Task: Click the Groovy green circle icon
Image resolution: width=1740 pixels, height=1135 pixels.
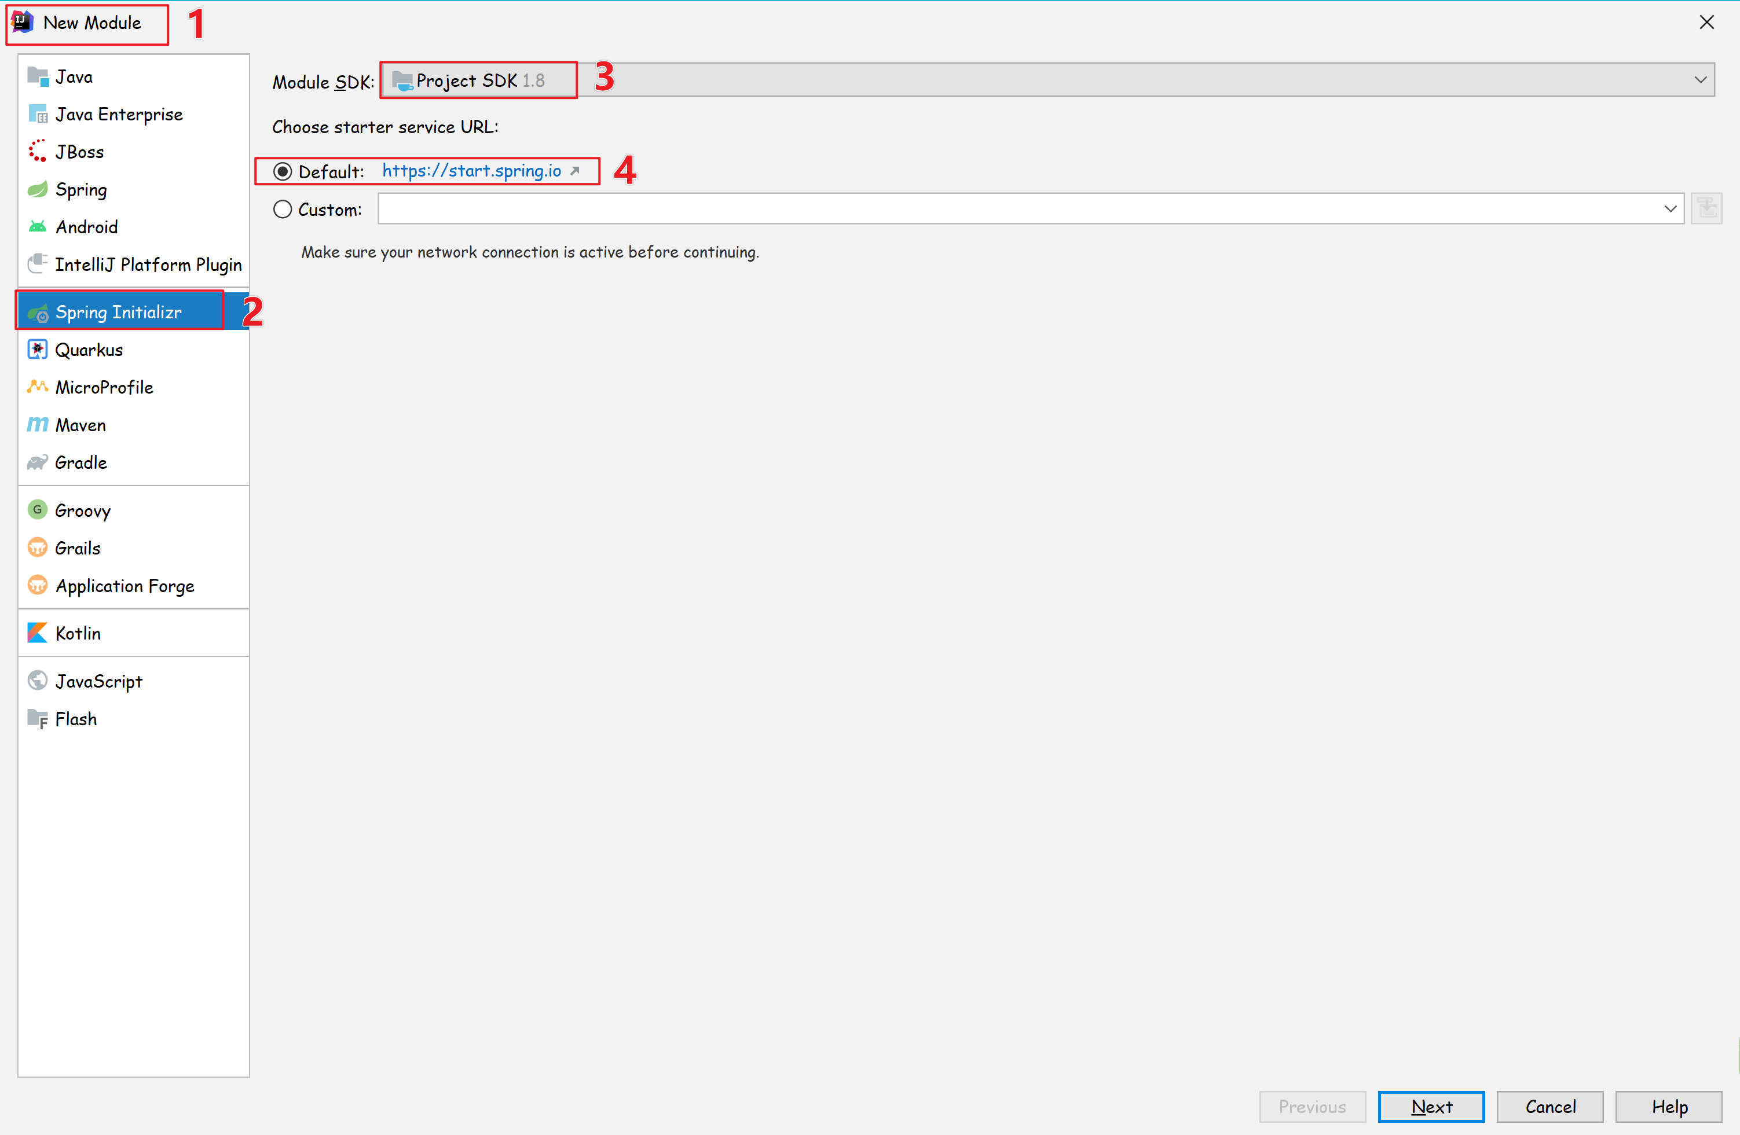Action: [36, 509]
